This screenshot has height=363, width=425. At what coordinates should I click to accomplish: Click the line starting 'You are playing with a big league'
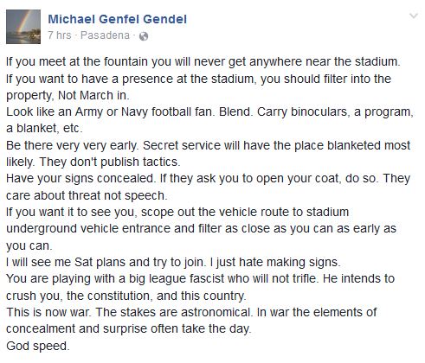click(200, 279)
